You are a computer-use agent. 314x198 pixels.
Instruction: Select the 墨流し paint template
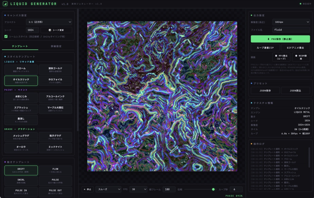pos(21,120)
